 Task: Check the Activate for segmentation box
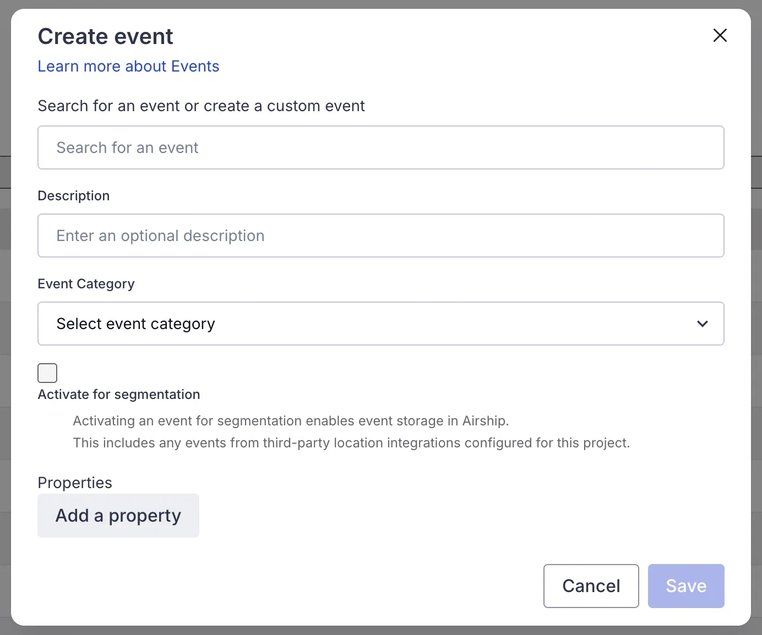pos(47,373)
